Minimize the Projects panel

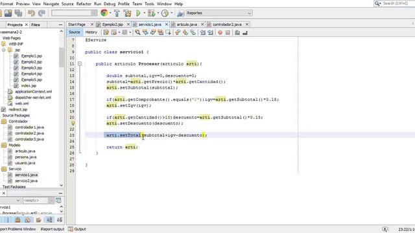click(60, 25)
